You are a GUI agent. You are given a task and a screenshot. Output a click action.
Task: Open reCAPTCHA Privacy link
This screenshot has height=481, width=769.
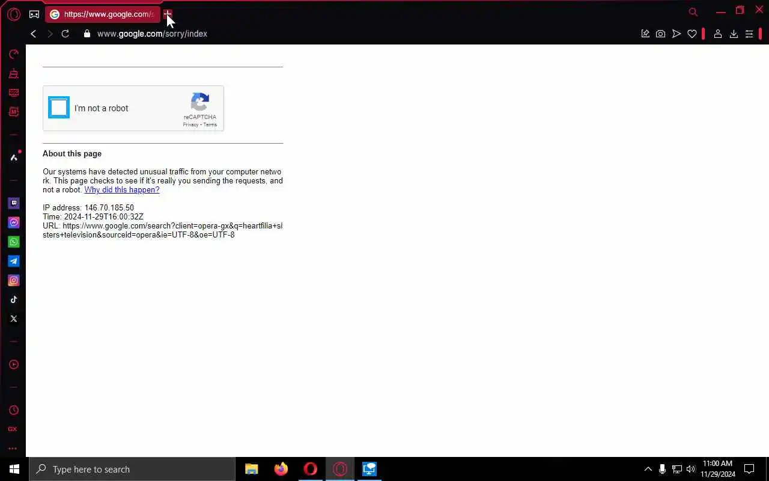(190, 124)
